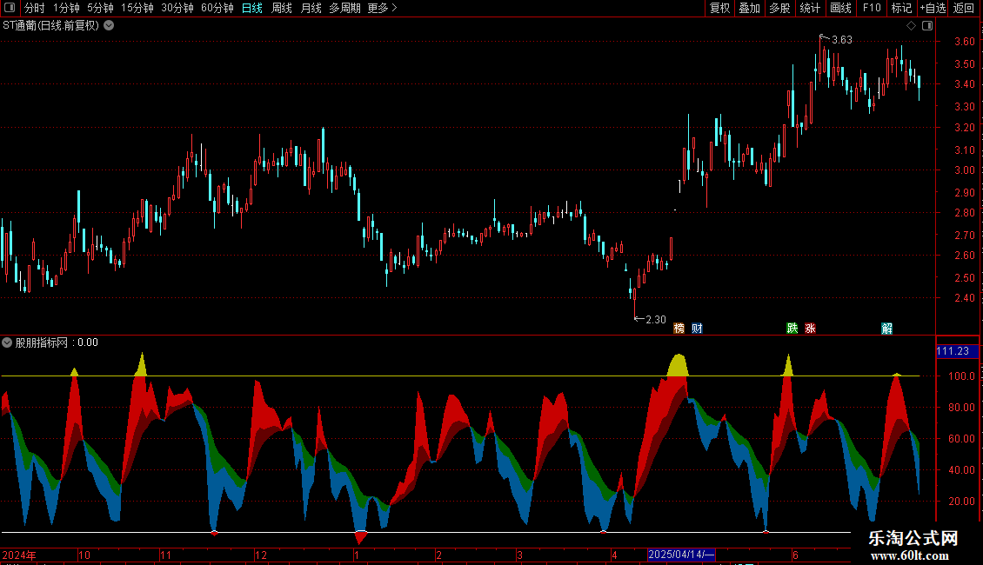This screenshot has width=983, height=565.
Task: Open the 股朋指标网 indicator dropdown
Action: (x=7, y=342)
